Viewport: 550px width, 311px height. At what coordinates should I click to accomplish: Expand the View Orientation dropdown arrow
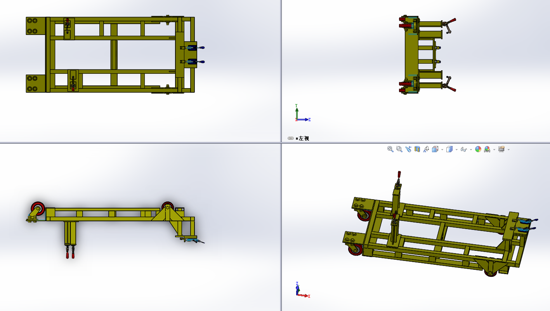tap(442, 149)
